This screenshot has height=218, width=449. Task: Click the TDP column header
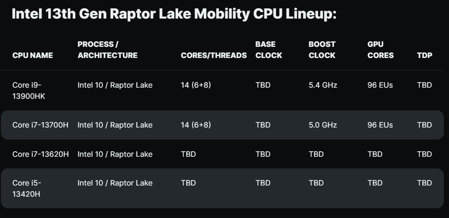424,55
